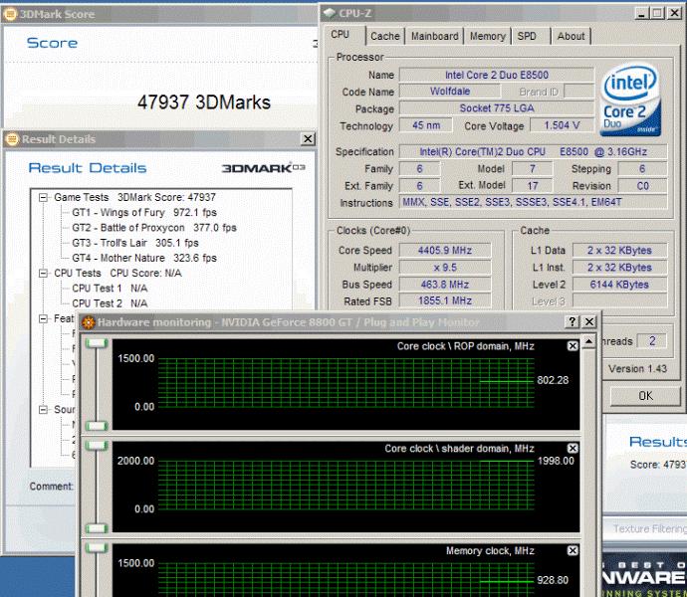Click the Instructions field in CPU-Z
This screenshot has height=597, width=687.
(x=533, y=202)
